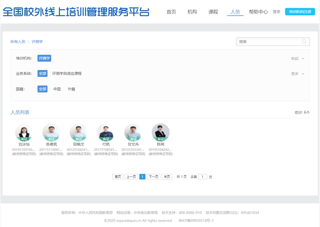The height and width of the screenshot is (227, 320).
Task: Click the 总计: 6个 total count
Action: (302, 112)
